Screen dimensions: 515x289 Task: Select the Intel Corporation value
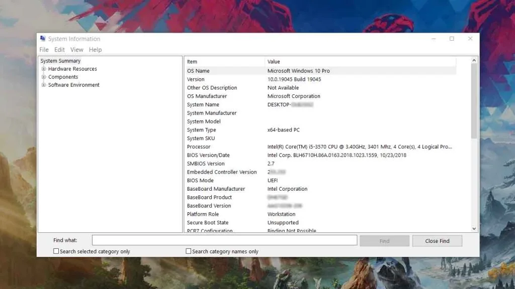[287, 189]
